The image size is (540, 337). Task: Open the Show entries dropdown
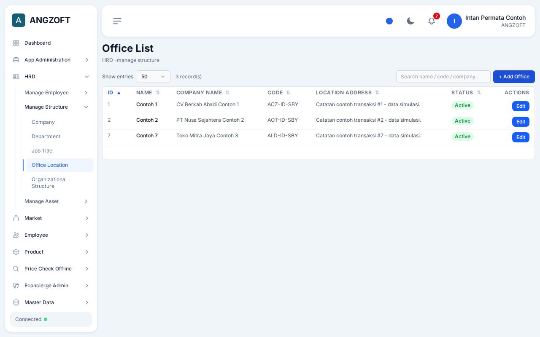pos(154,77)
